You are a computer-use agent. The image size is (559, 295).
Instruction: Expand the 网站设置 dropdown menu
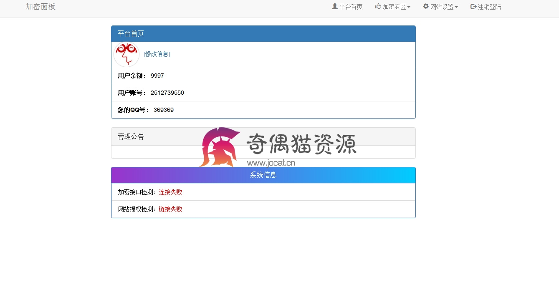coord(440,7)
